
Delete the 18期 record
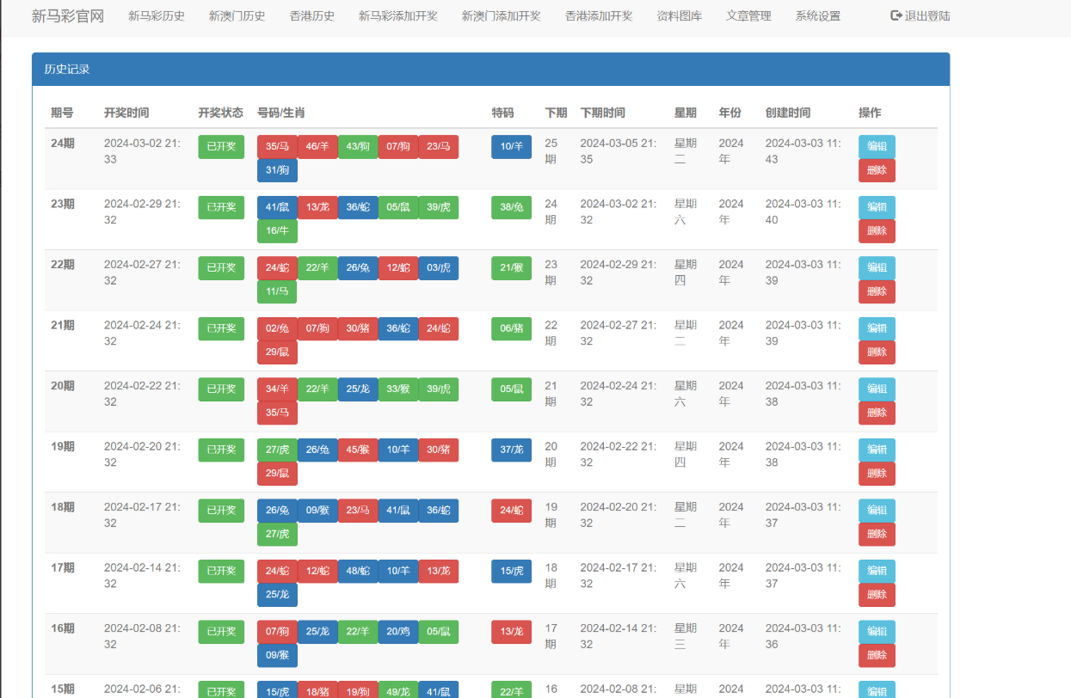coord(877,534)
